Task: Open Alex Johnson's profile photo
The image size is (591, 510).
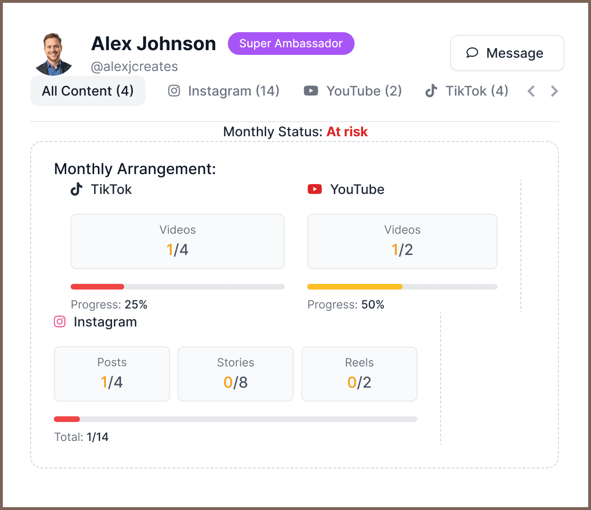Action: tap(54, 54)
